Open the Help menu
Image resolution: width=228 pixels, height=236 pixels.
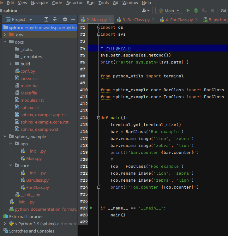[x=146, y=3]
